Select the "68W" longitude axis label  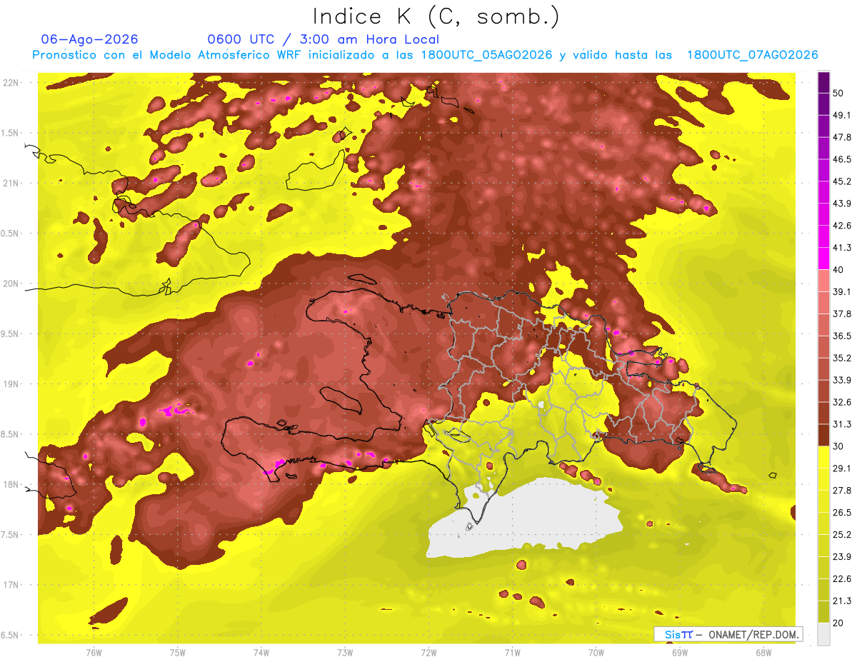click(x=763, y=653)
